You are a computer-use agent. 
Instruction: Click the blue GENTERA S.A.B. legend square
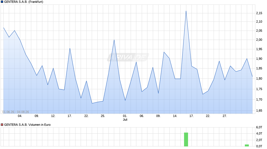click(x=2, y=2)
